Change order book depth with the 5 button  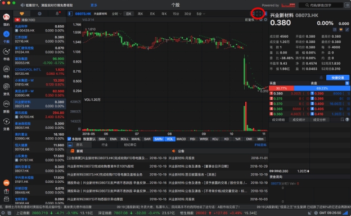tap(347, 83)
